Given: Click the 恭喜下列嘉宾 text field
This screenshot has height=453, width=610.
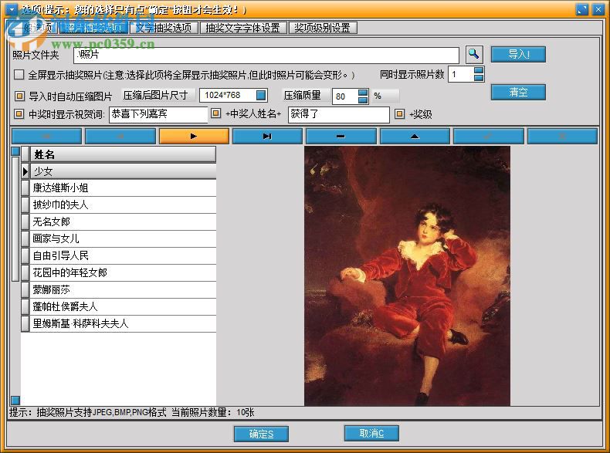Looking at the screenshot, I should coord(158,114).
